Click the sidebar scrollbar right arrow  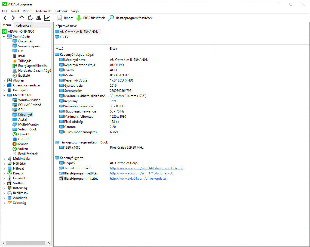coord(49,243)
